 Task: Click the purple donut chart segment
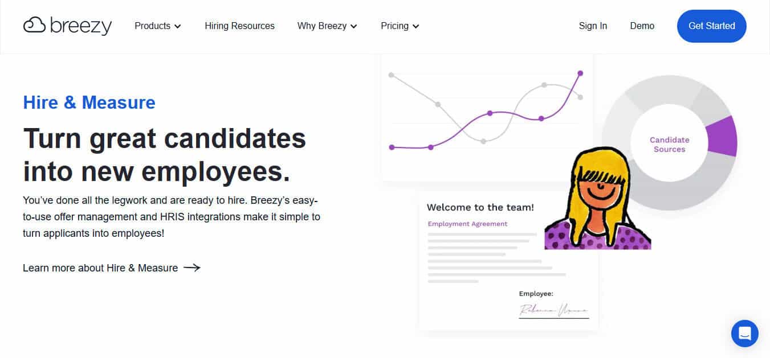click(723, 136)
